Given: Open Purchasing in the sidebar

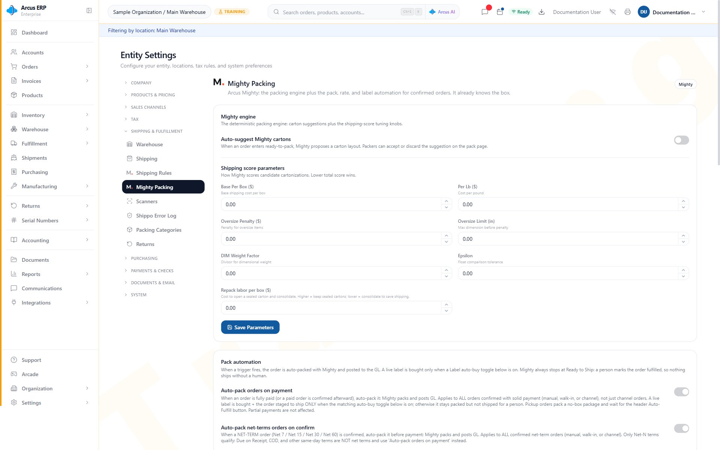Looking at the screenshot, I should tap(49, 172).
